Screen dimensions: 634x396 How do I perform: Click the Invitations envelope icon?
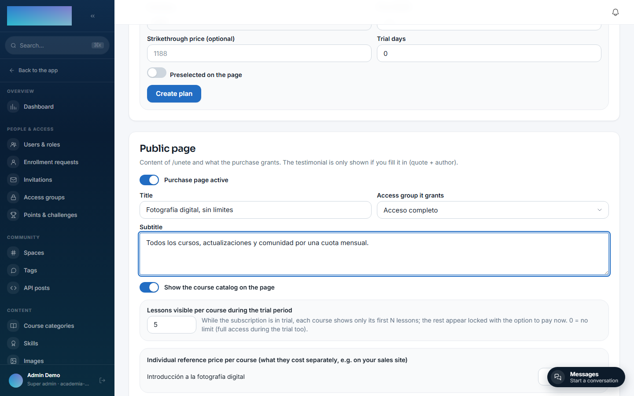[14, 180]
